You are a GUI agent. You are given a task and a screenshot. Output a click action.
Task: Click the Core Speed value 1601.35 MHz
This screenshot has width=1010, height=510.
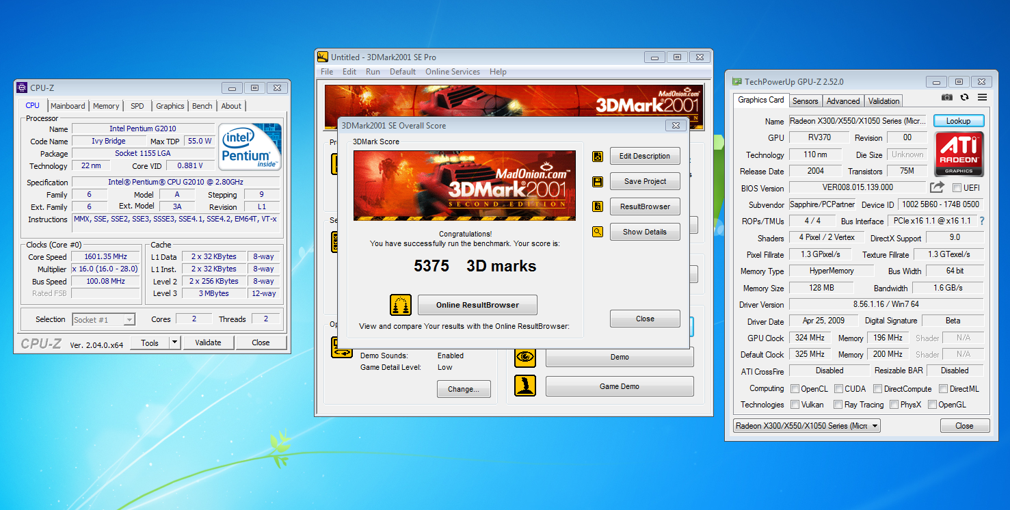tap(106, 257)
